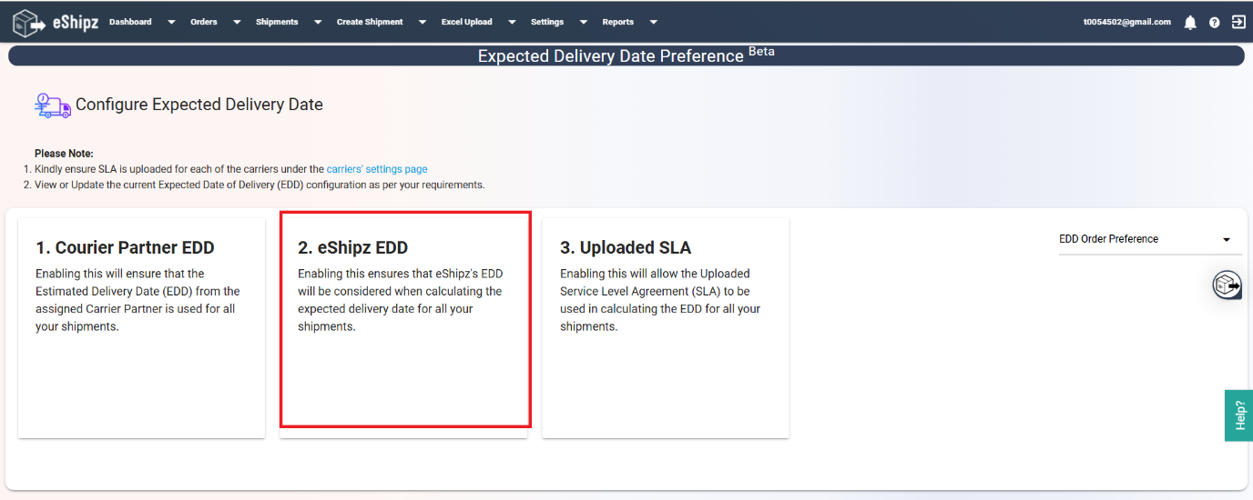Click the note about View or Update EDD configuration
The width and height of the screenshot is (1253, 500).
(x=260, y=185)
